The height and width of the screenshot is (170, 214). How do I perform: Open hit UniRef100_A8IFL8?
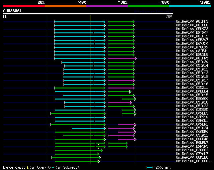[192, 25]
